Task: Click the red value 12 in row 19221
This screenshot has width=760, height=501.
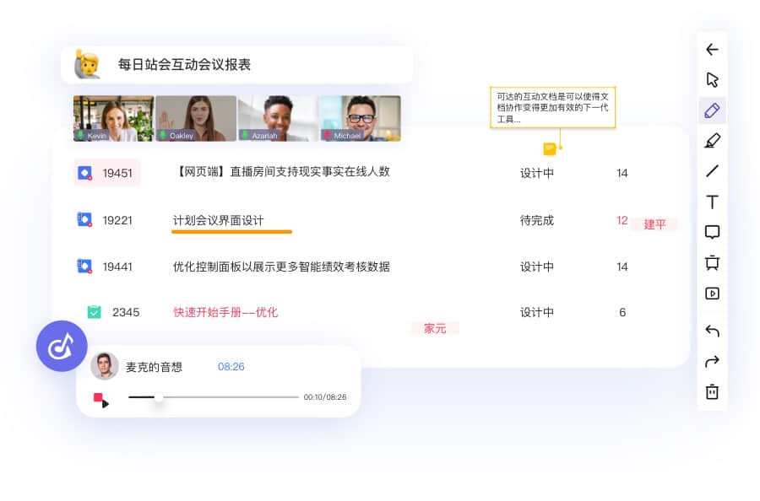Action: [622, 220]
